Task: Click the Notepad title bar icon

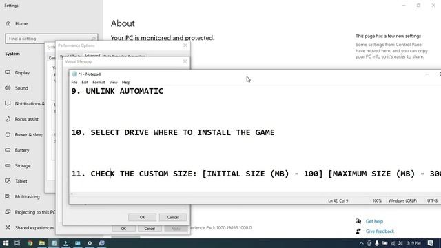Action: click(74, 74)
